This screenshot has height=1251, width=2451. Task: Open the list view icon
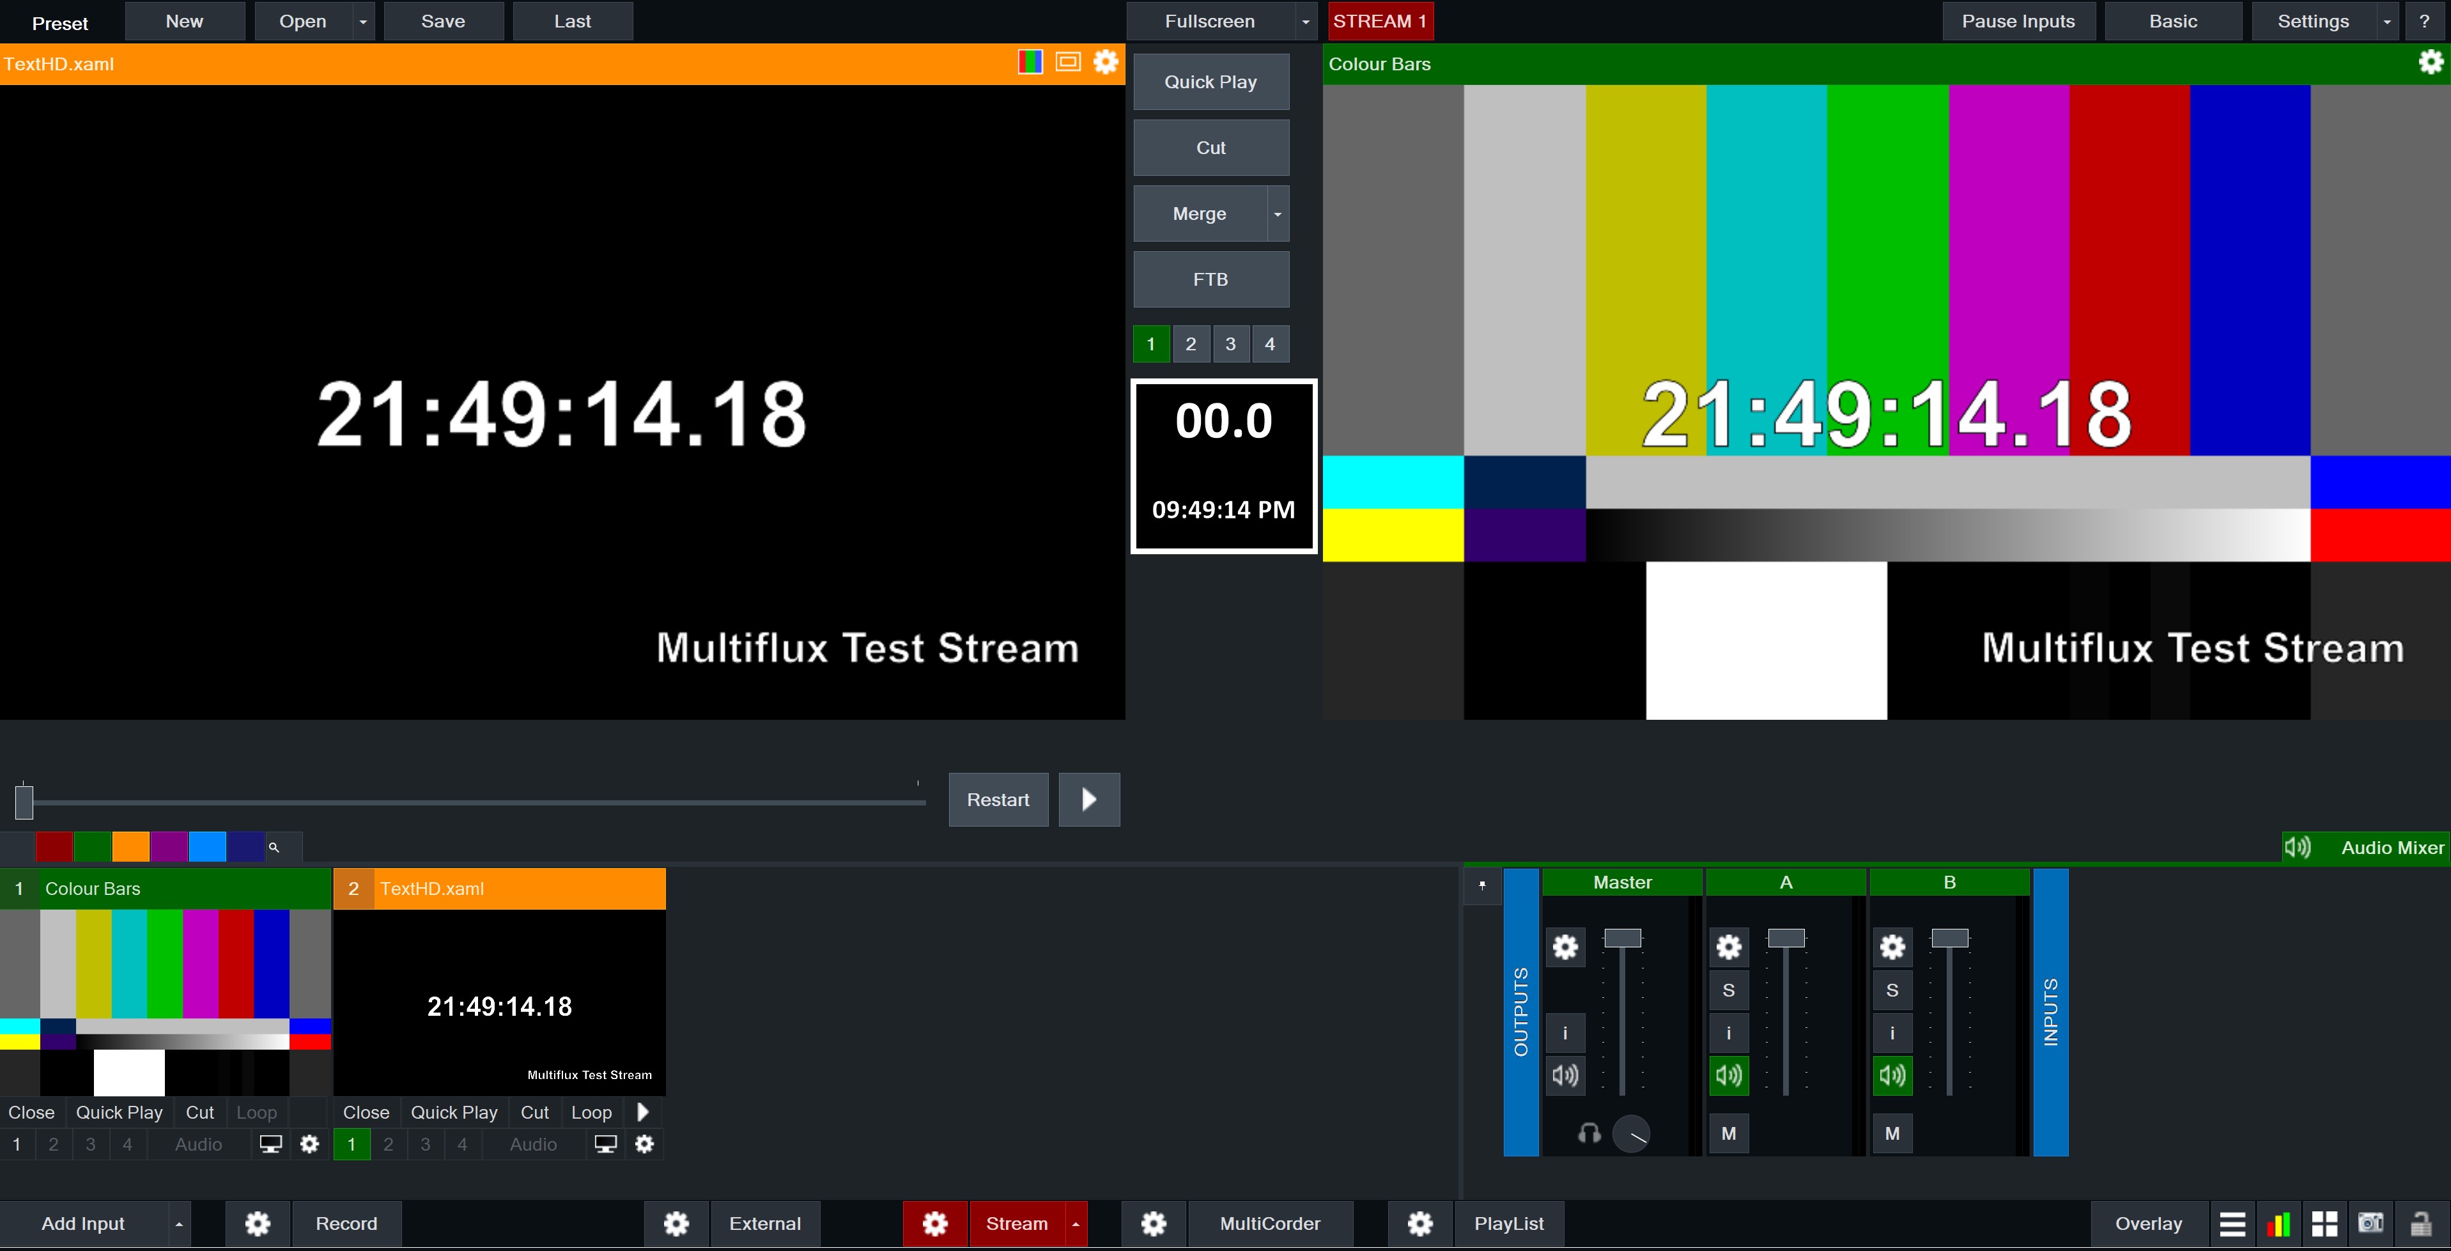point(2232,1224)
